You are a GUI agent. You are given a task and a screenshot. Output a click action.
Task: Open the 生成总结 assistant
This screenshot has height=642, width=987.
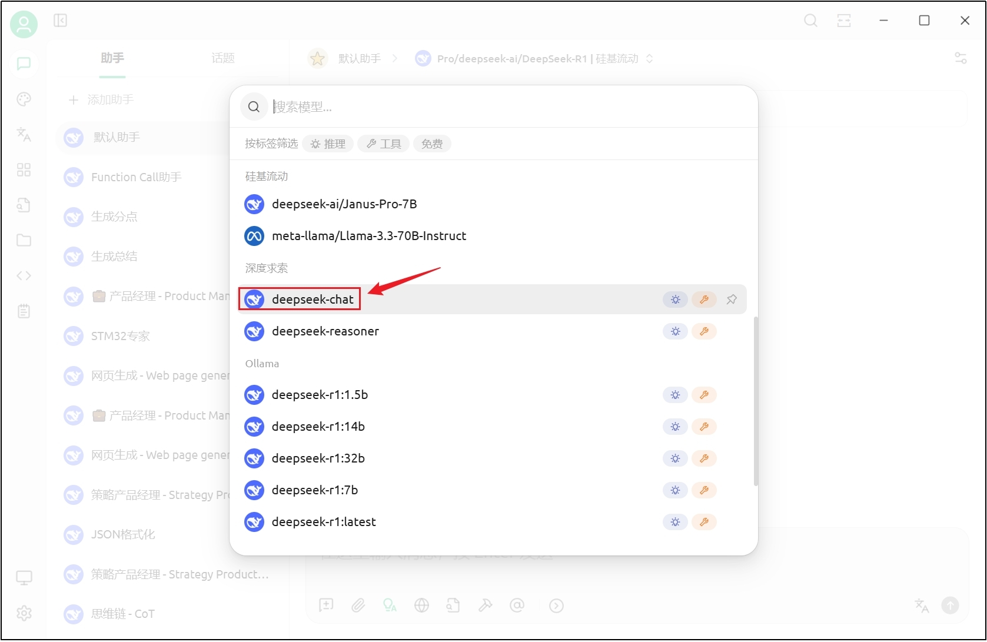coord(144,257)
